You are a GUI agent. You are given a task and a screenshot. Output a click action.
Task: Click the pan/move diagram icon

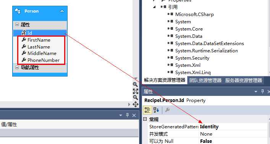click(136, 104)
